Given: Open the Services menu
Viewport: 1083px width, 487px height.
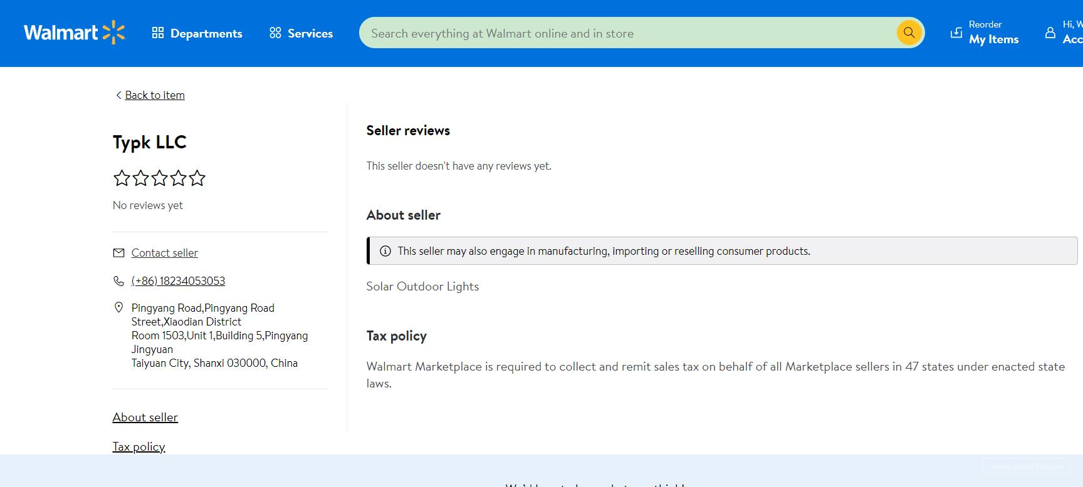Looking at the screenshot, I should (x=301, y=33).
